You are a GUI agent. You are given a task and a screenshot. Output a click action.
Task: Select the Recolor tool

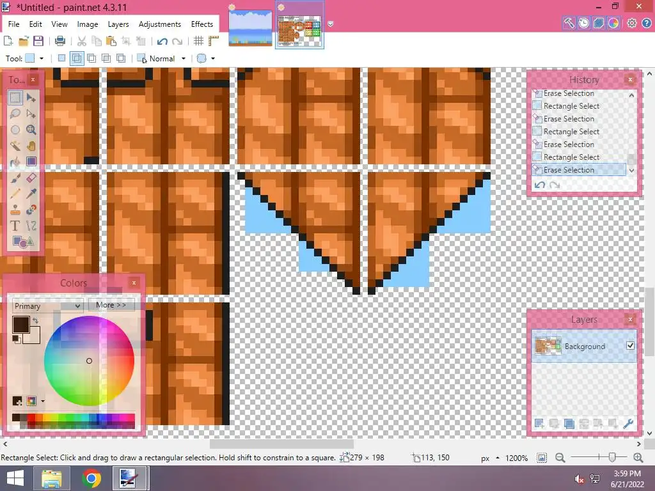(x=31, y=210)
